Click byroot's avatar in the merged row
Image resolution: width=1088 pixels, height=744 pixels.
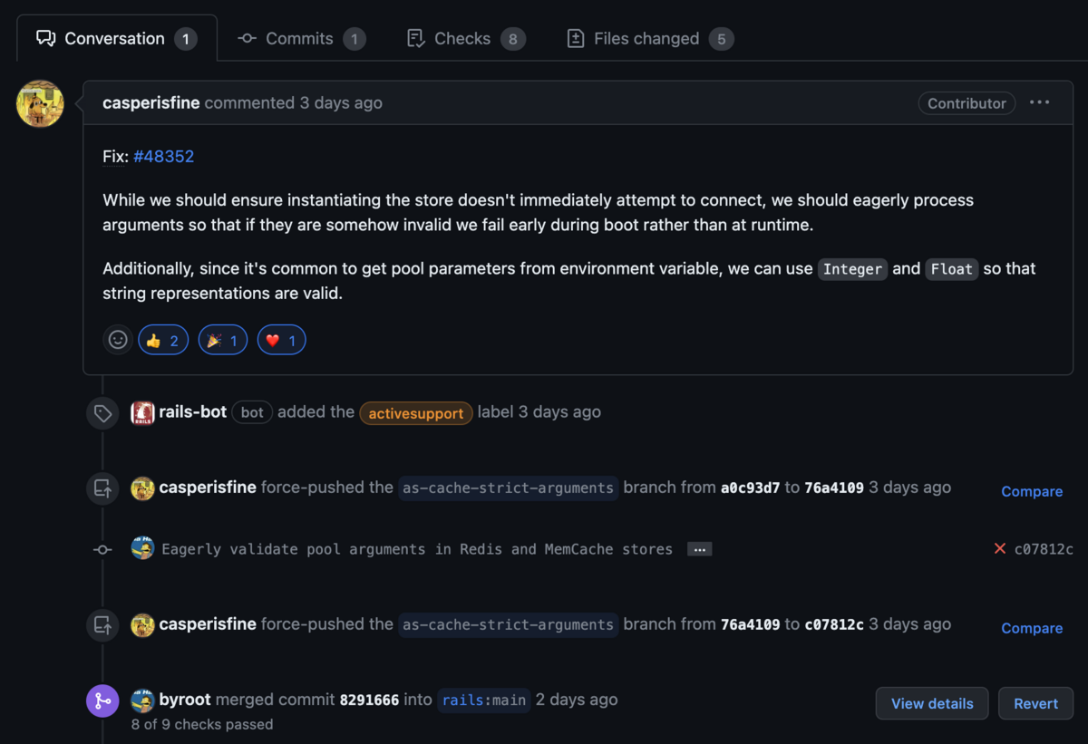tap(142, 701)
